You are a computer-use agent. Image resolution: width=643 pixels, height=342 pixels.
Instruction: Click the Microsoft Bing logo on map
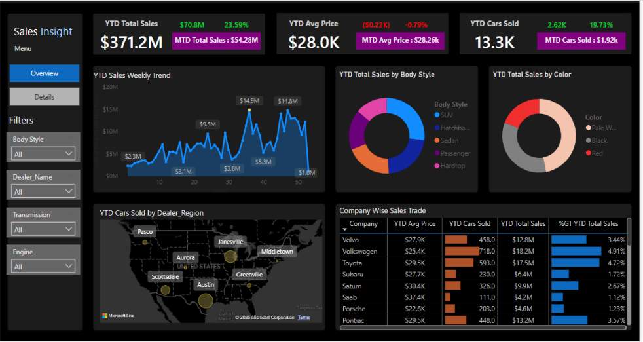click(x=119, y=316)
